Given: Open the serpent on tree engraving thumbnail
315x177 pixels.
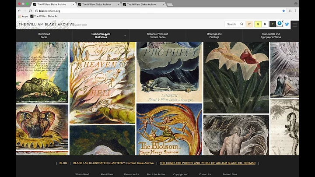Looking at the screenshot, I should coord(285,127).
